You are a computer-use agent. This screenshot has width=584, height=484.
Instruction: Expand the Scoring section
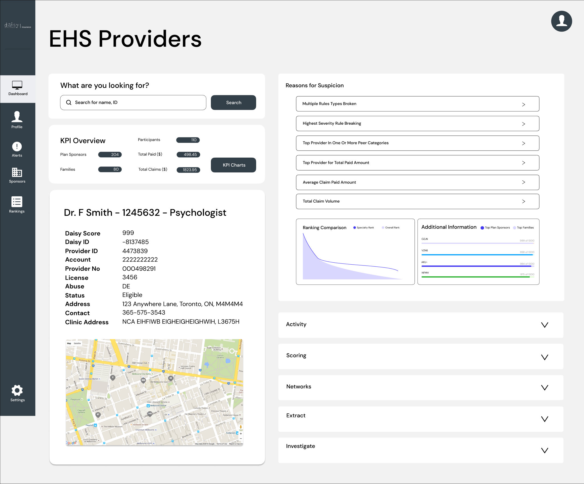point(544,357)
